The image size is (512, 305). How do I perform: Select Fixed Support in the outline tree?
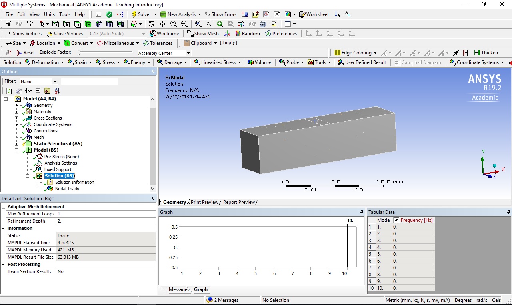pyautogui.click(x=58, y=169)
